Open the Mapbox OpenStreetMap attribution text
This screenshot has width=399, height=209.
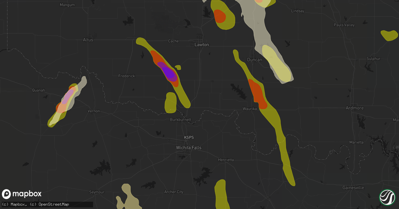(35, 204)
